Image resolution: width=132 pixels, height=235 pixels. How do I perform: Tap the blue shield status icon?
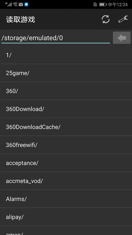[x=26, y=4]
